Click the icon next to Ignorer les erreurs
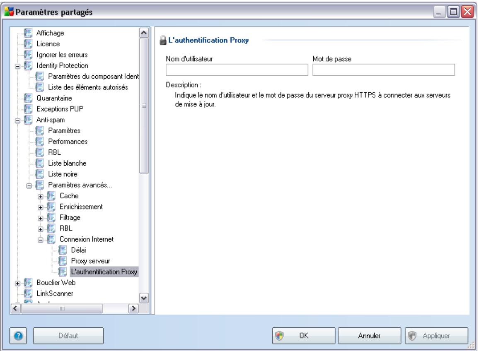The image size is (479, 351). coord(28,55)
